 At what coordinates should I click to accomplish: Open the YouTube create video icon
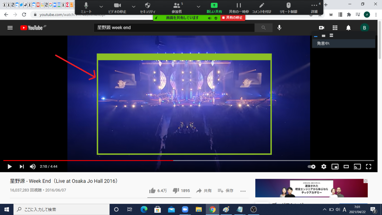(322, 28)
